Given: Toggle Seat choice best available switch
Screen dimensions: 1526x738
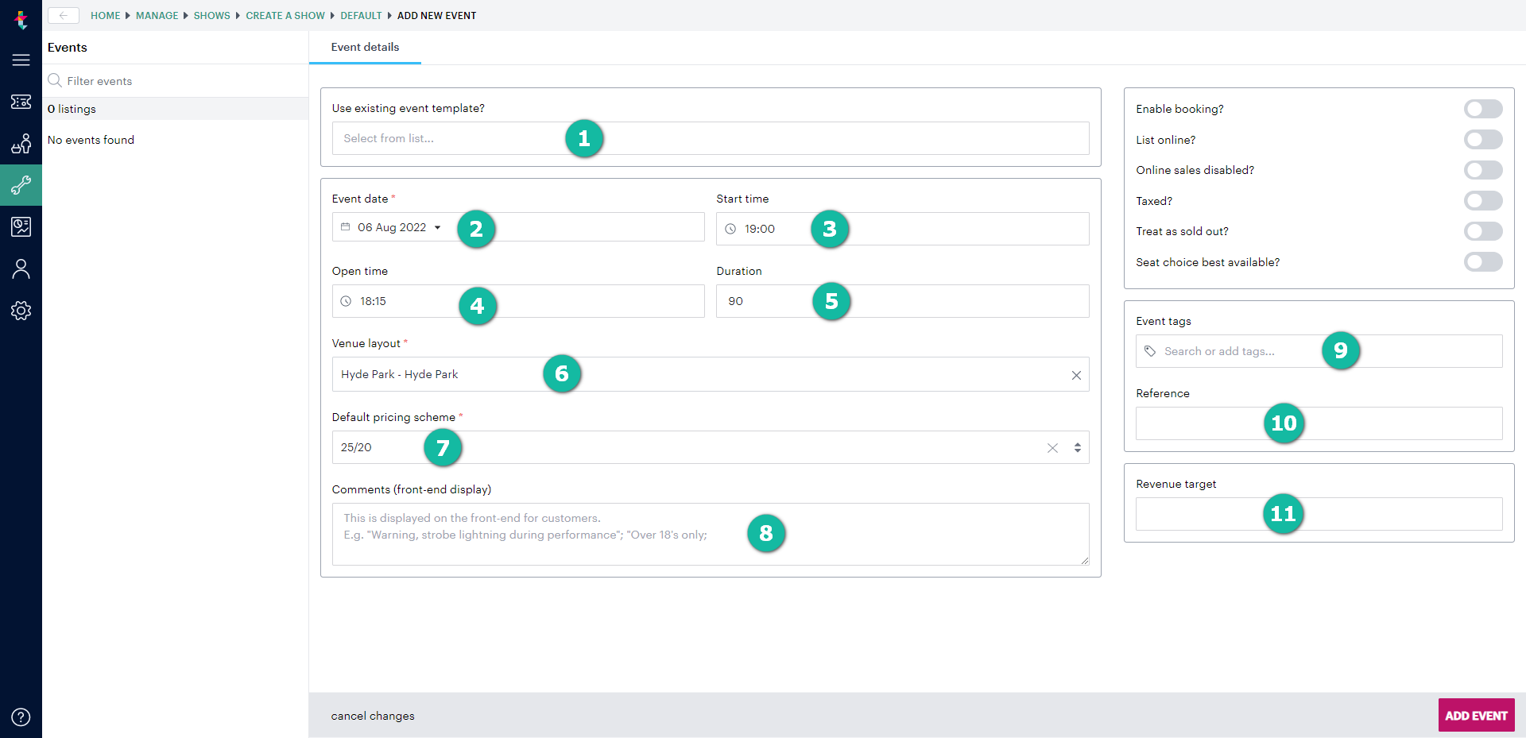Looking at the screenshot, I should (1483, 262).
